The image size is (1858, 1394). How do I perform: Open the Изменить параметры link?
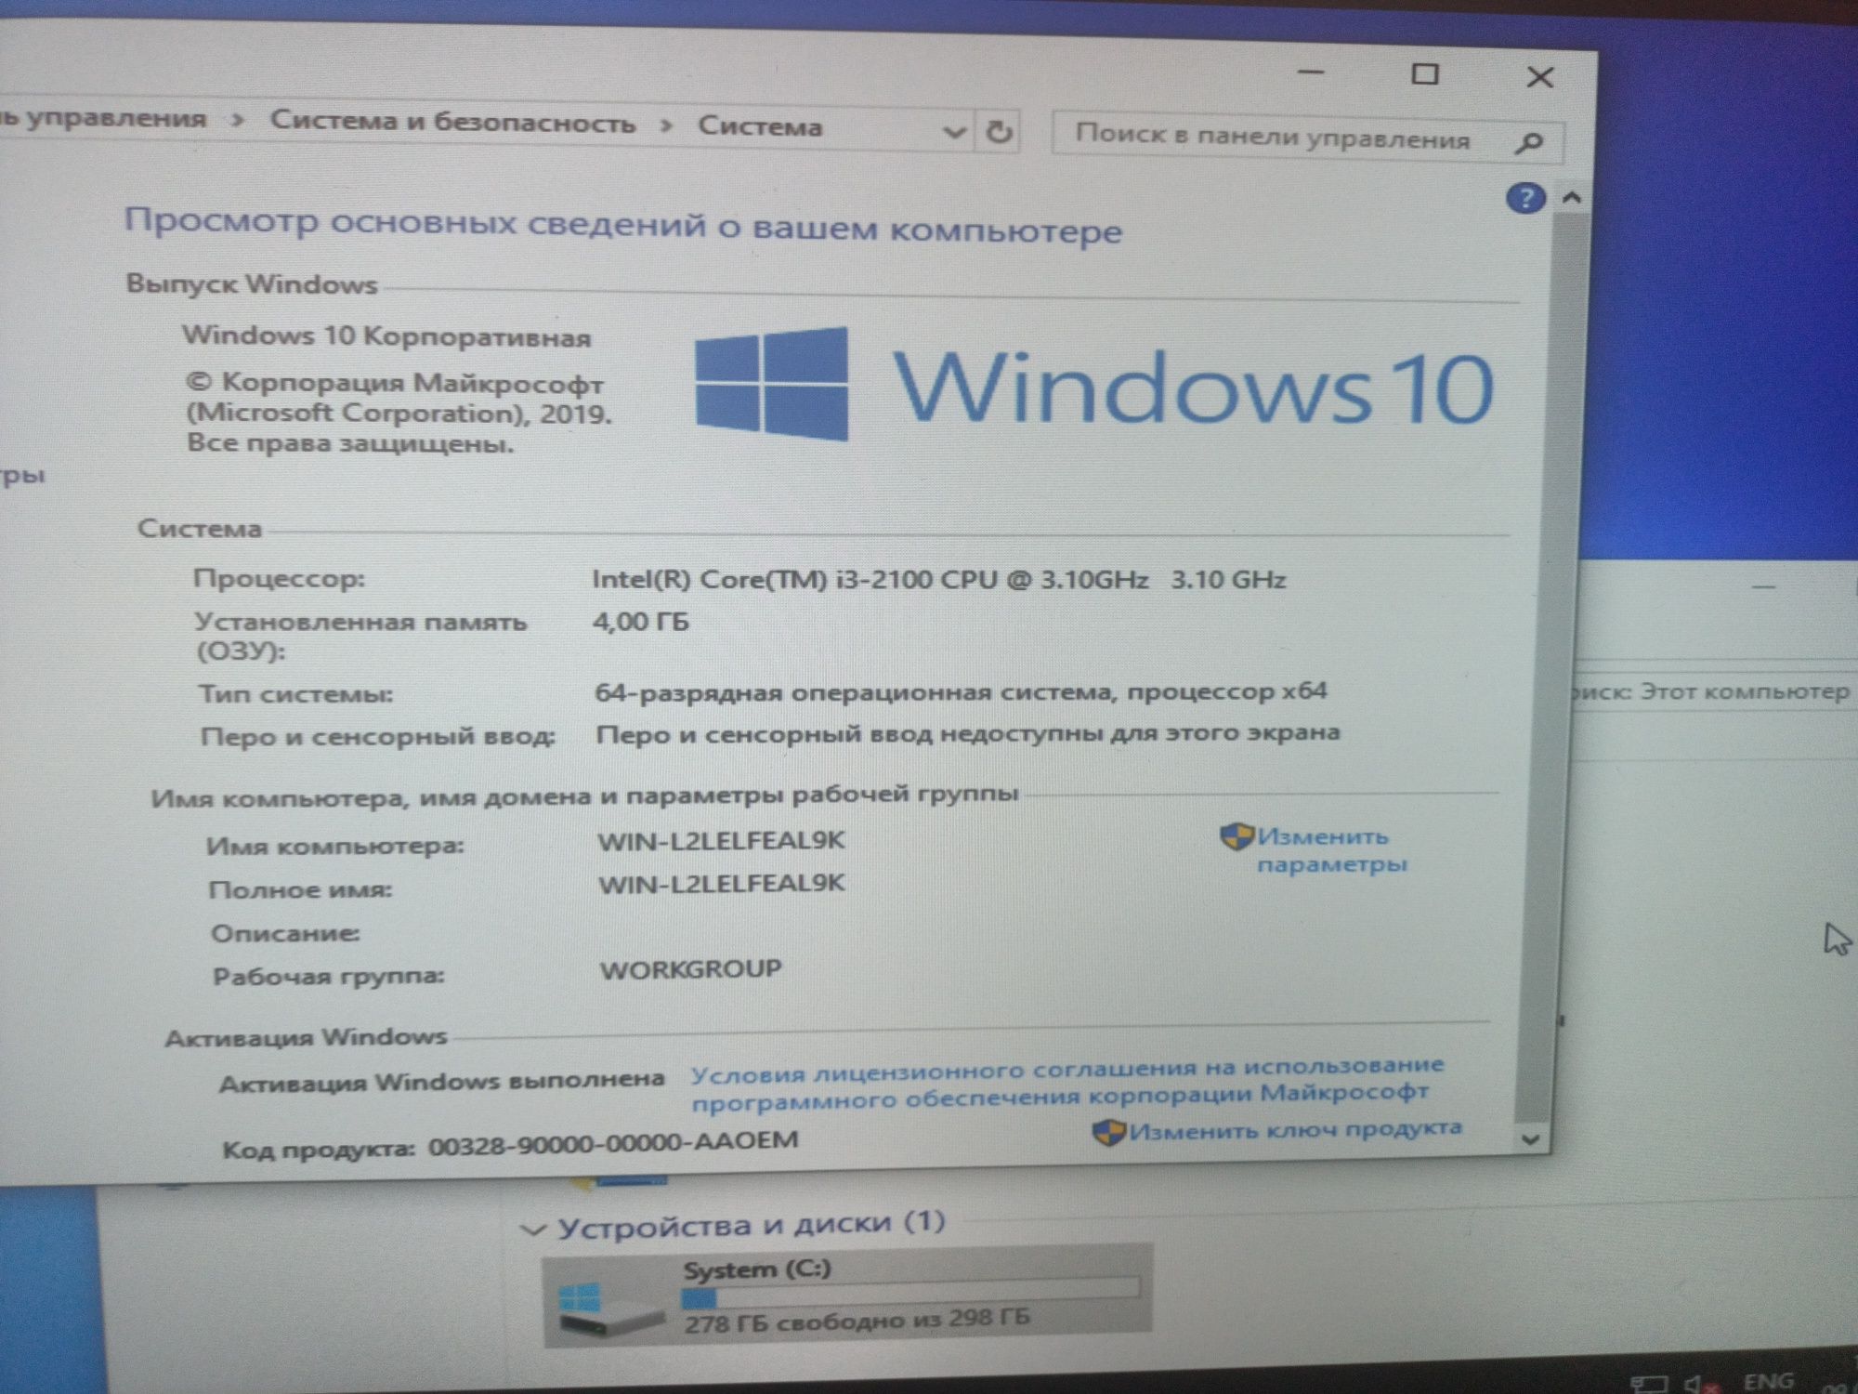[1331, 849]
